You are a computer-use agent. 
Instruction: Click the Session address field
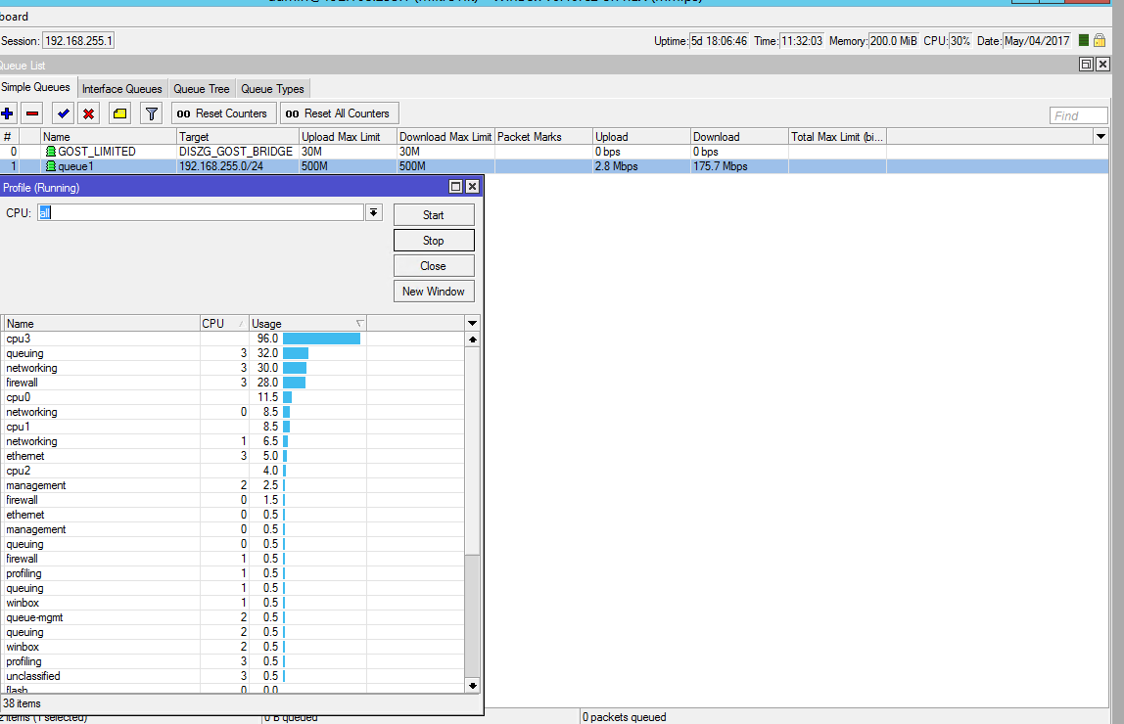click(x=78, y=41)
